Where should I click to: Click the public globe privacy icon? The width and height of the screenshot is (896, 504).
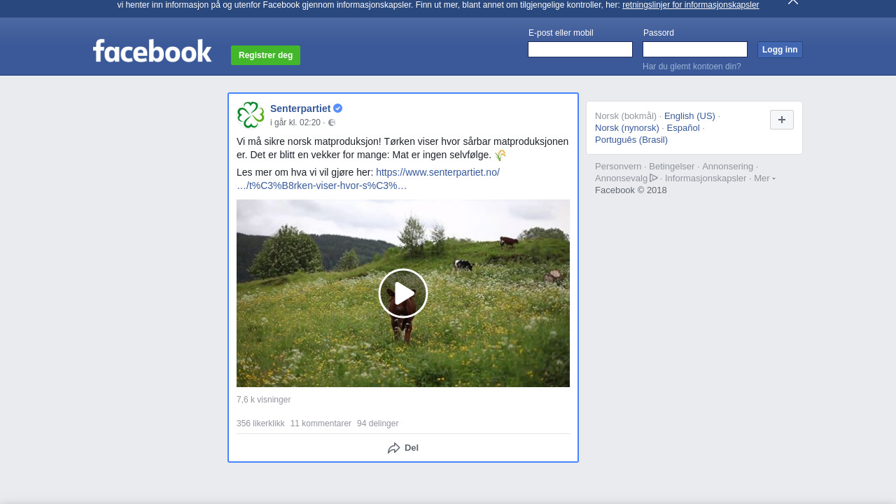click(332, 122)
